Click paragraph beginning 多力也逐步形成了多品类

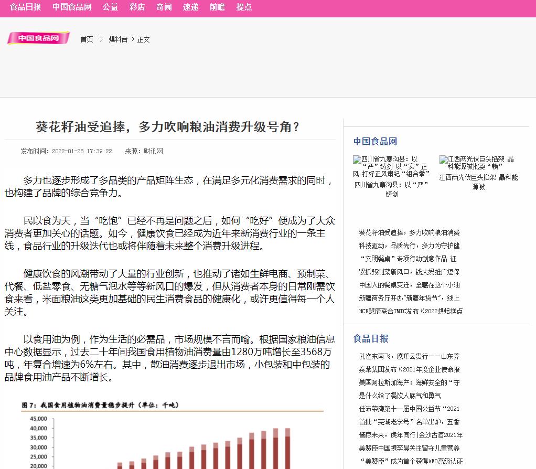pyautogui.click(x=169, y=187)
